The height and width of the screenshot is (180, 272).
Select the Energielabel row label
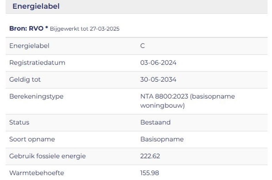pyautogui.click(x=29, y=46)
